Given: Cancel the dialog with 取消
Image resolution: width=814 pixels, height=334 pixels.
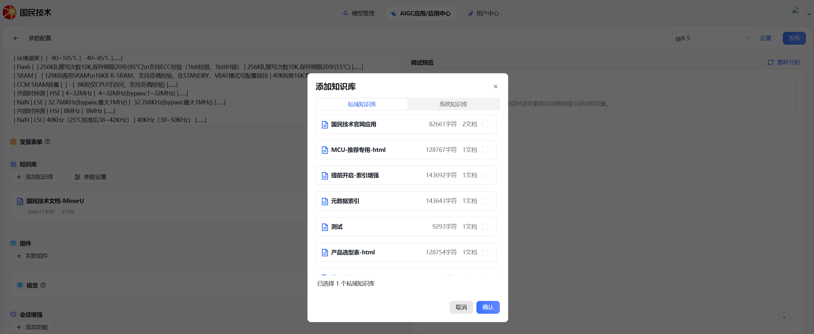Looking at the screenshot, I should tap(461, 307).
